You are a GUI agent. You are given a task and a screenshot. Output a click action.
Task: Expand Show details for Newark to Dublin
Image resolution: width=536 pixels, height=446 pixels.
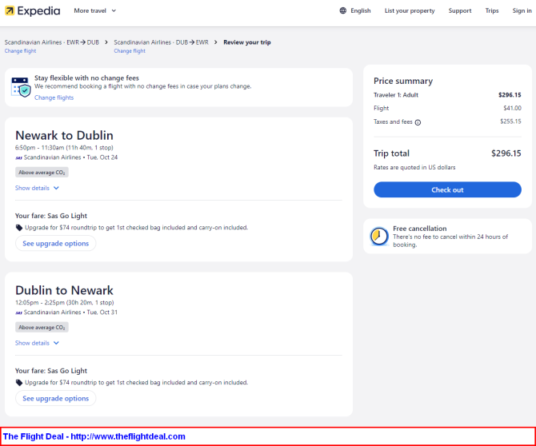tap(37, 188)
